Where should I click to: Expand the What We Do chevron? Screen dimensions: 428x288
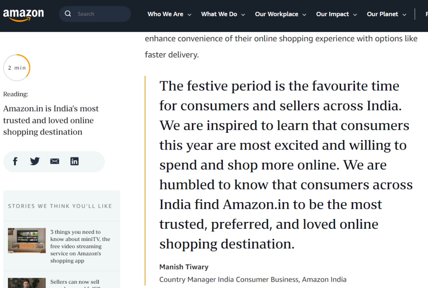pos(243,15)
